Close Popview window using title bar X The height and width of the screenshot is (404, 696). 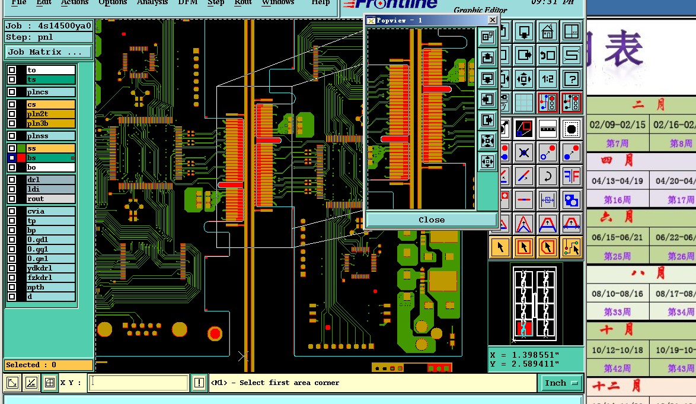(492, 20)
